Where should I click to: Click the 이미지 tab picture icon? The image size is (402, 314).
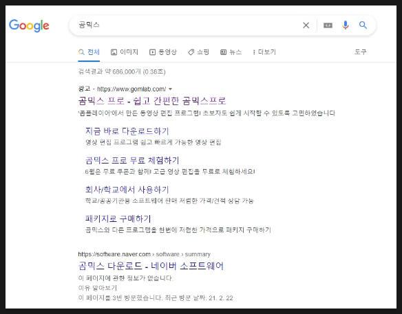click(114, 52)
